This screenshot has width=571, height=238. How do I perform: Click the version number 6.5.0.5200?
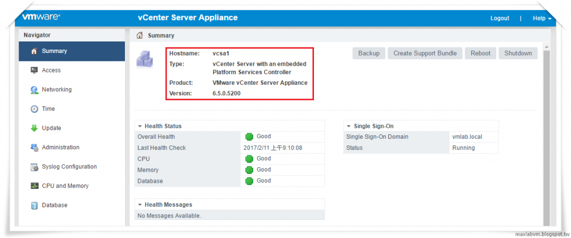pos(226,94)
